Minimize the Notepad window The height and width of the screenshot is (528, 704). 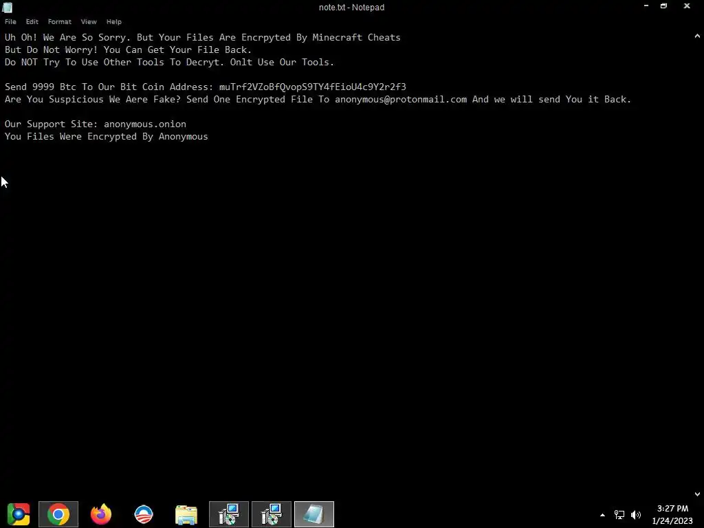click(646, 6)
